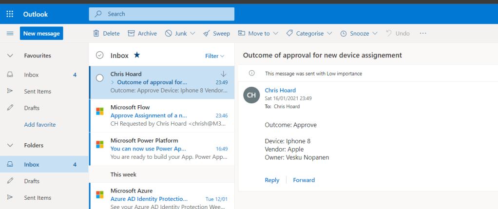Open Sent Items under Favourites

coord(38,91)
